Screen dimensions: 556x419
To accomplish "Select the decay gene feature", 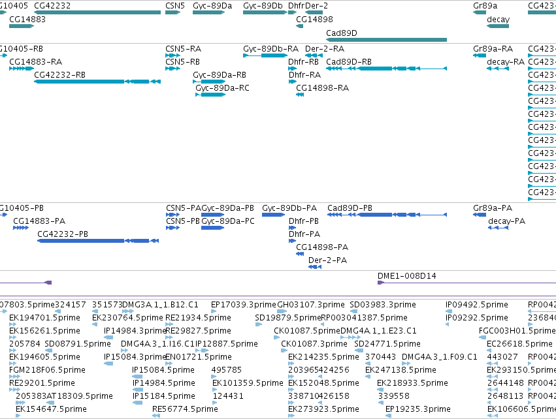I will [498, 26].
